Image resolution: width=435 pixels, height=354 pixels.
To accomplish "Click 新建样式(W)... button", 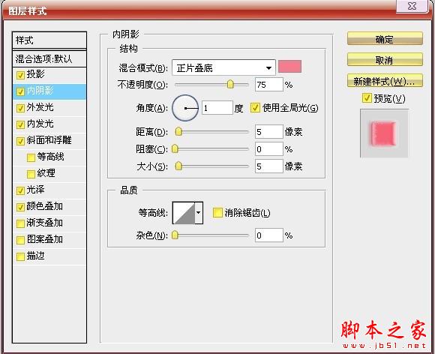I will pyautogui.click(x=385, y=81).
